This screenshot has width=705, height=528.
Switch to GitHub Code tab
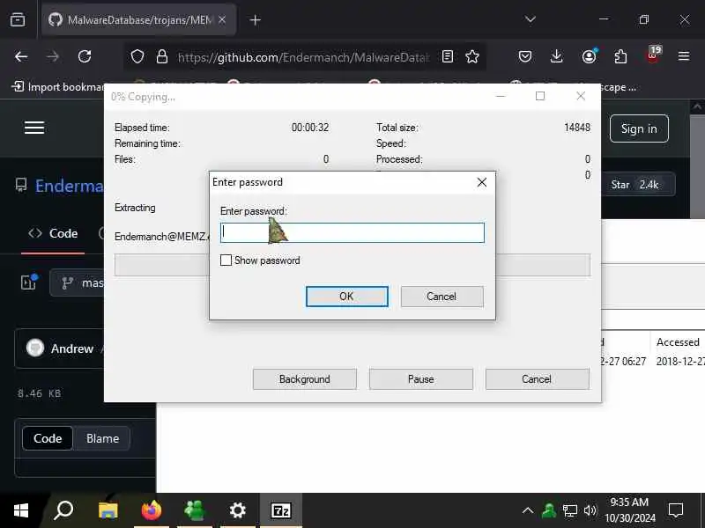click(x=53, y=233)
